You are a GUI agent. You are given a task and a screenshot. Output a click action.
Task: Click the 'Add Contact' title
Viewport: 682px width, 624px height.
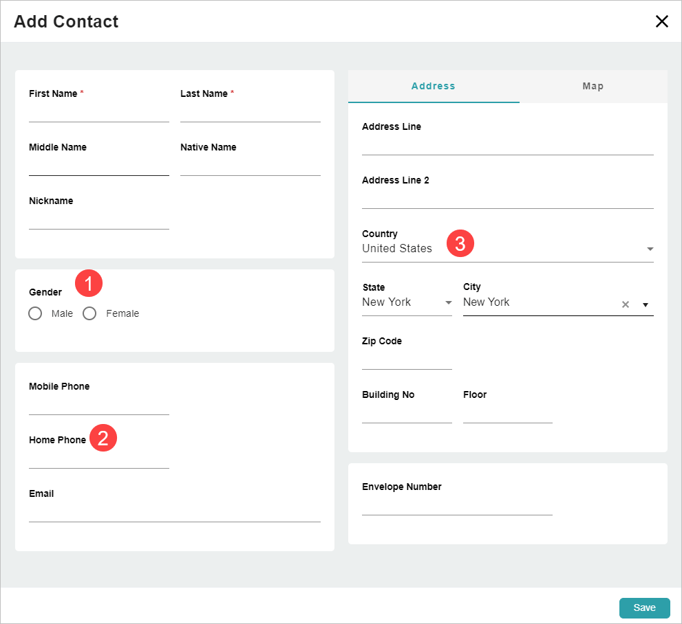66,21
